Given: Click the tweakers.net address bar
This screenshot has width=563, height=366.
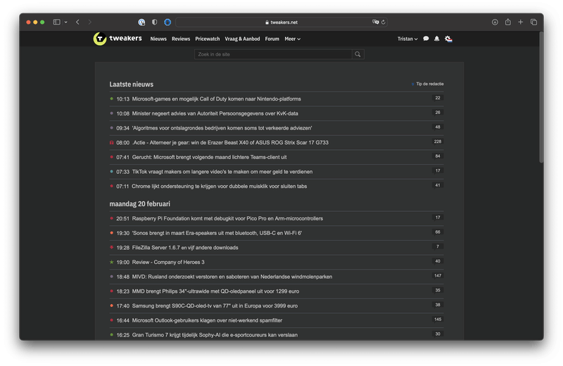Looking at the screenshot, I should pyautogui.click(x=281, y=22).
